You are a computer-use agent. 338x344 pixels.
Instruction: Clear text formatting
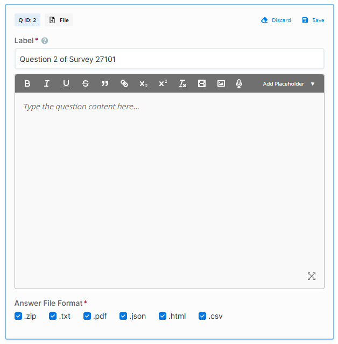182,83
